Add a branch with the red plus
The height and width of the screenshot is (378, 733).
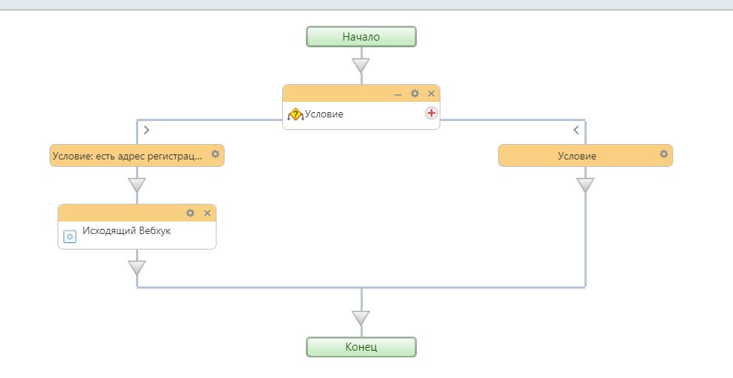point(432,113)
